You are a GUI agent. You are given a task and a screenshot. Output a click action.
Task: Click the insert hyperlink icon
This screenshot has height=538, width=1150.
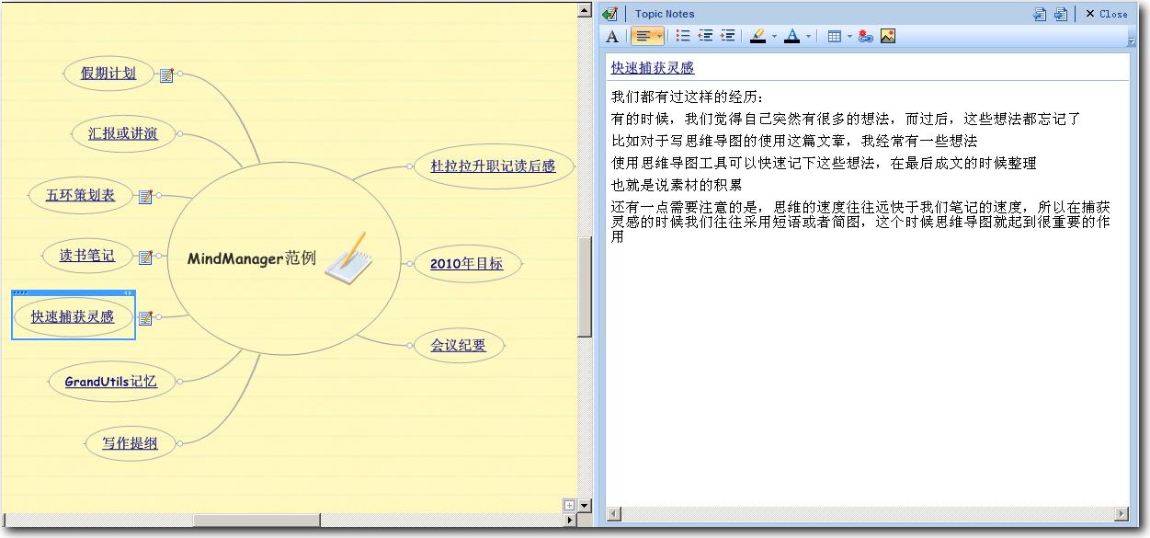(x=865, y=36)
